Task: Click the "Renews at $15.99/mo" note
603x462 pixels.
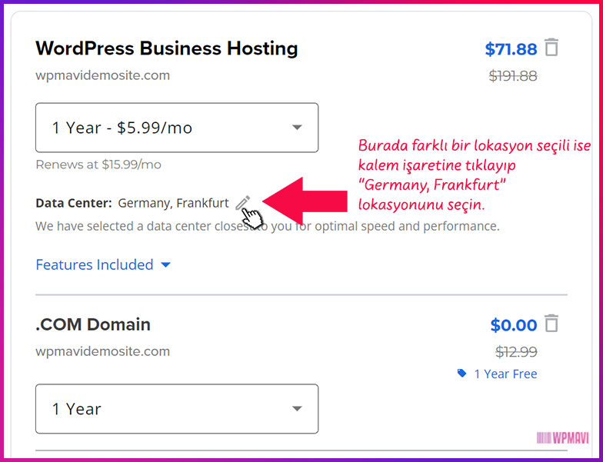Action: pos(98,165)
